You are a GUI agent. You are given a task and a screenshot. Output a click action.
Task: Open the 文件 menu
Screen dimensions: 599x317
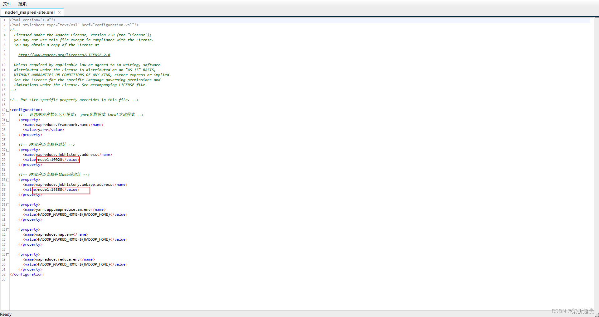[7, 4]
